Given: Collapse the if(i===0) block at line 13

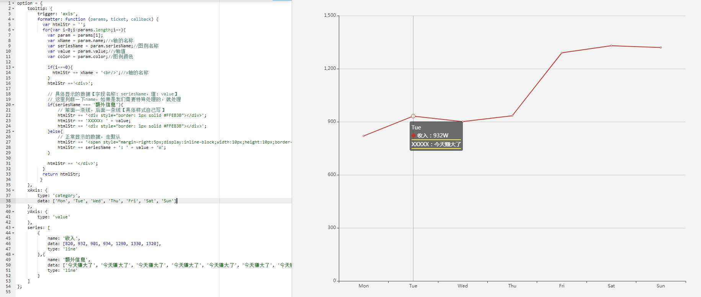Looking at the screenshot, I should [x=13, y=67].
